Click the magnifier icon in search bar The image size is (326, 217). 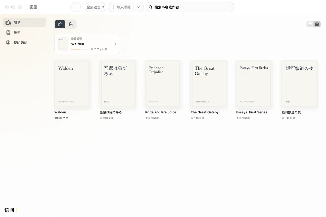pyautogui.click(x=151, y=7)
